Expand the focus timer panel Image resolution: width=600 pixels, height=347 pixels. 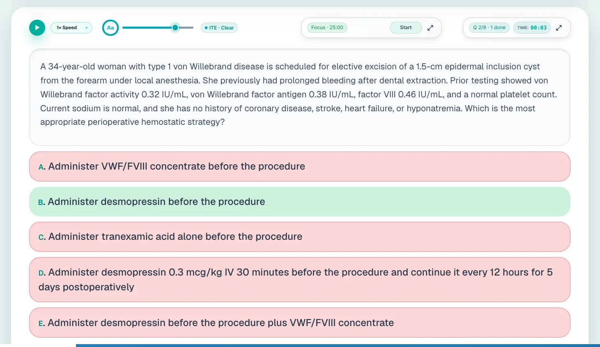pos(430,28)
